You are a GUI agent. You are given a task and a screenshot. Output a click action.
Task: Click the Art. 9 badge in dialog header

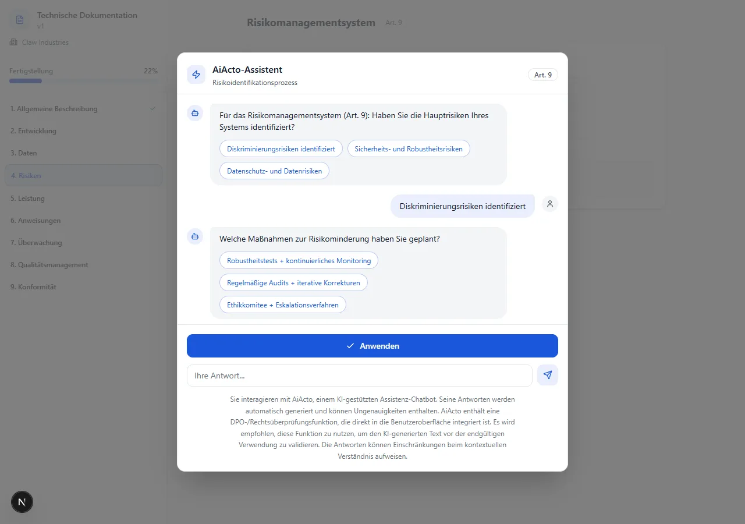[542, 75]
